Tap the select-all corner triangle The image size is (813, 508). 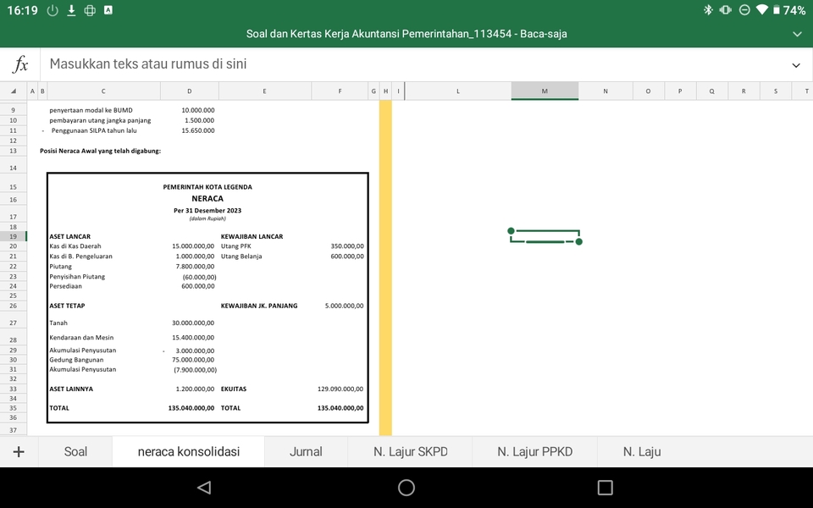pyautogui.click(x=14, y=91)
